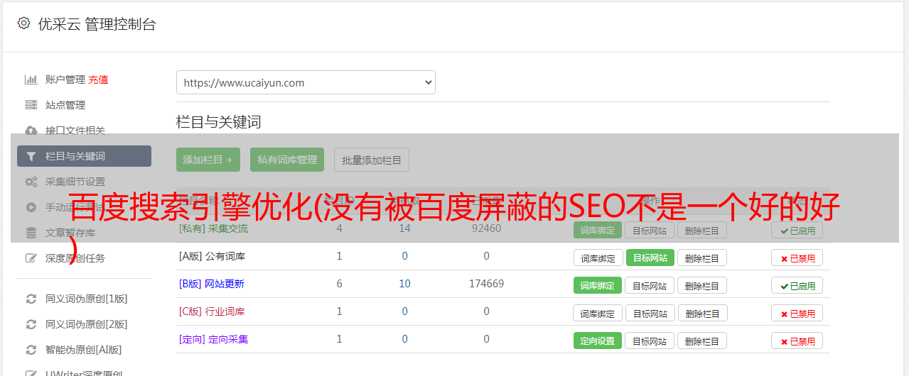Click refresh icon of 同义词伪原创[2版]
This screenshot has width=909, height=376.
[x=31, y=324]
